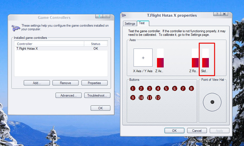244x146 pixels.
Task: Click the help button in Game Controllers title bar
Action: tap(99, 16)
